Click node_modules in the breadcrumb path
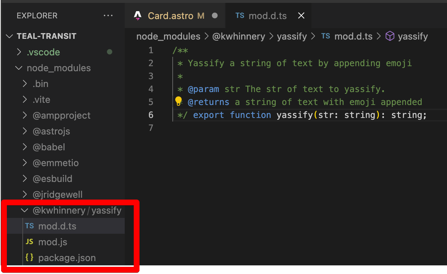Viewport: 447px width, 274px height. coord(168,36)
